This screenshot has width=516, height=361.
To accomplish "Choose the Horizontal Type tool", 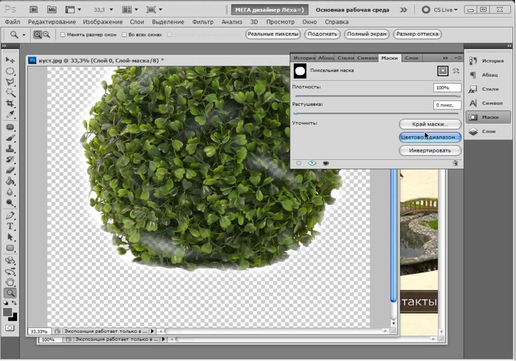I will coord(10,226).
